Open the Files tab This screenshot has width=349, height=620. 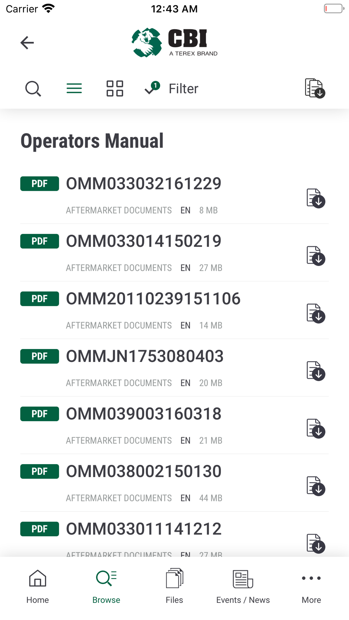pos(174,587)
